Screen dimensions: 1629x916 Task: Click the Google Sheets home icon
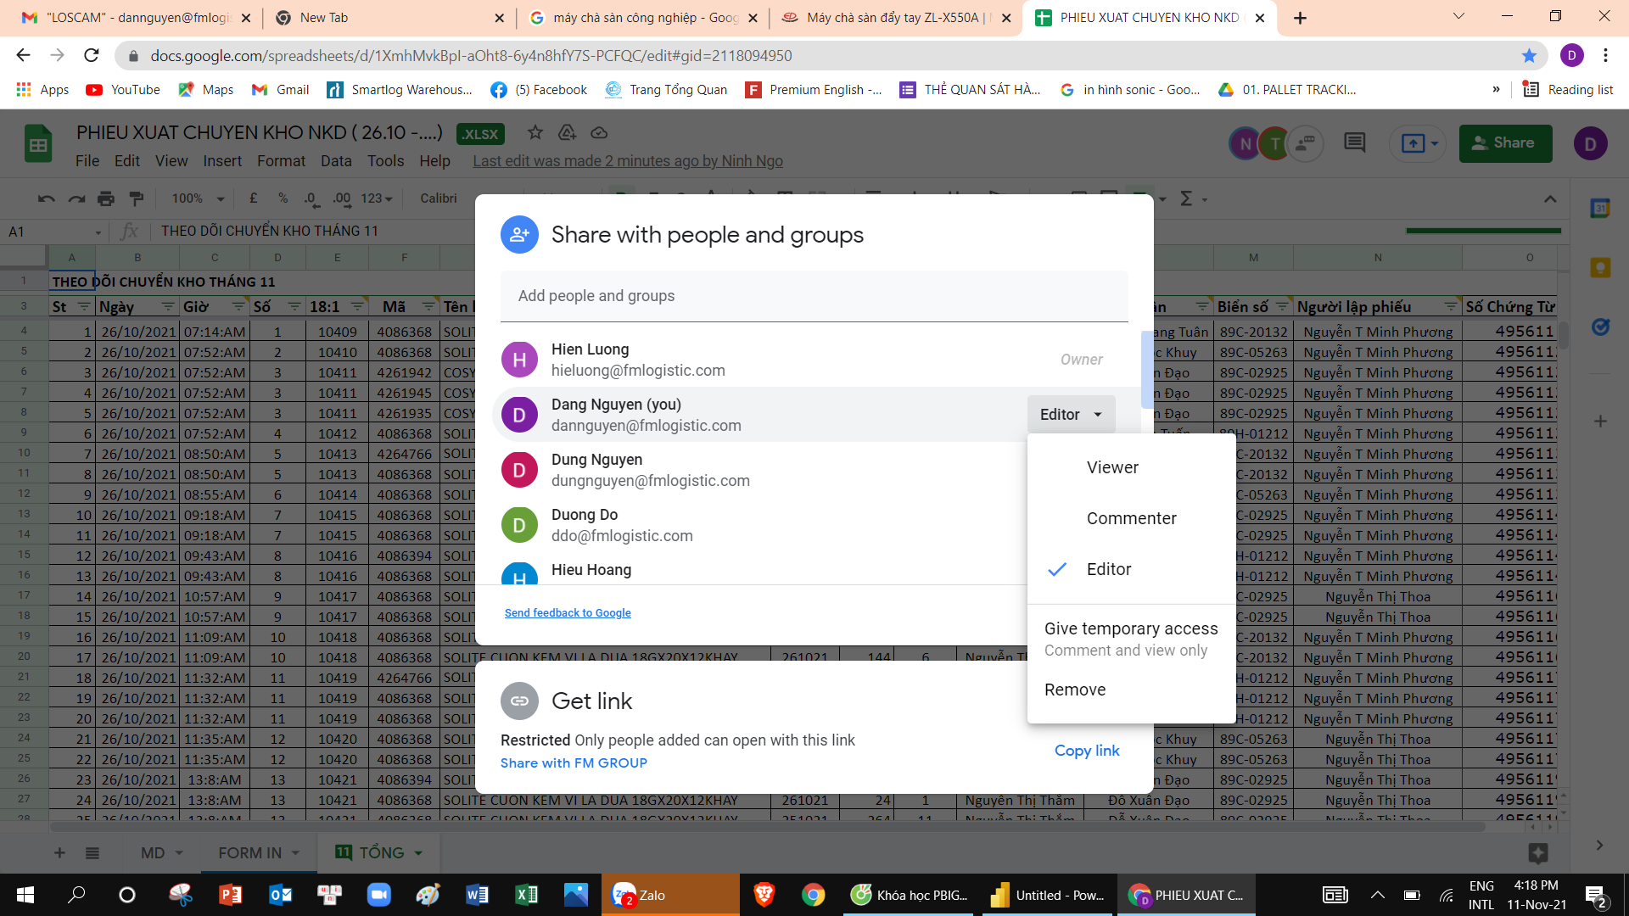(38, 145)
